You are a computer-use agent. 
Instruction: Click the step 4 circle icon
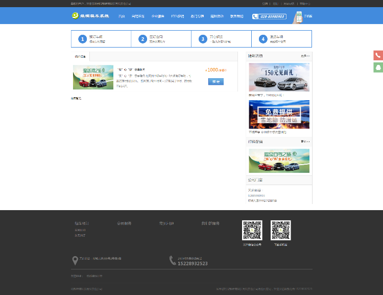[263, 39]
